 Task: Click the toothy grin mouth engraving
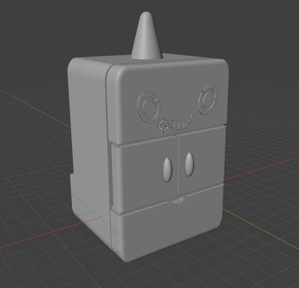(x=179, y=122)
